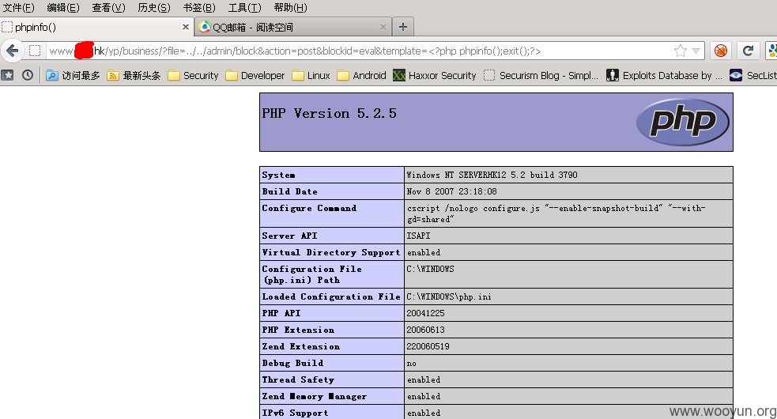Image resolution: width=777 pixels, height=419 pixels.
Task: Click the site identity icon in address bar
Action: coord(35,51)
